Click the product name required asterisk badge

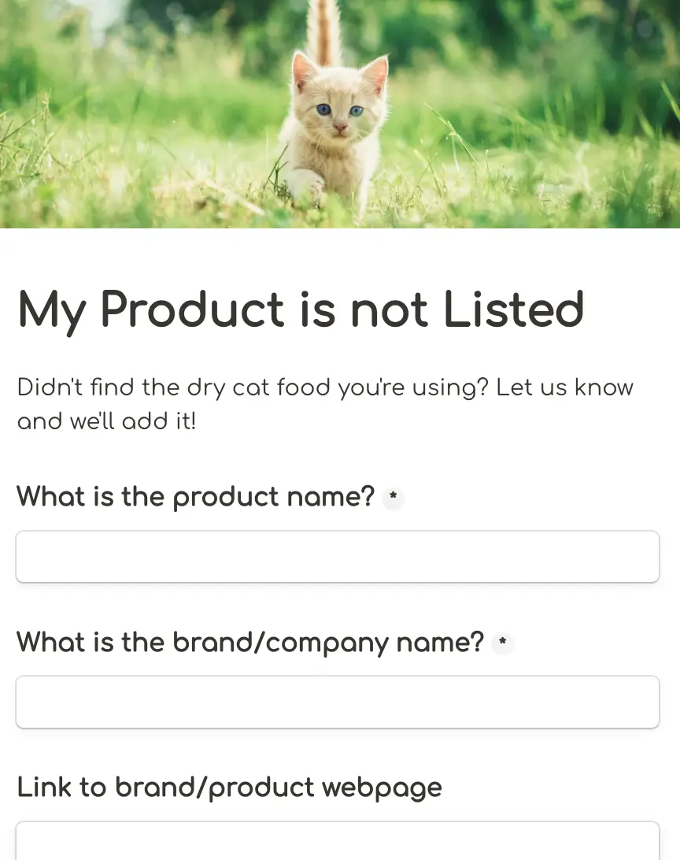[393, 498]
